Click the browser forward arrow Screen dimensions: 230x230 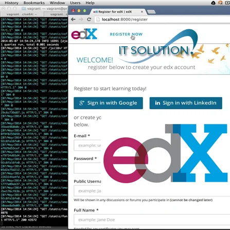point(81,20)
